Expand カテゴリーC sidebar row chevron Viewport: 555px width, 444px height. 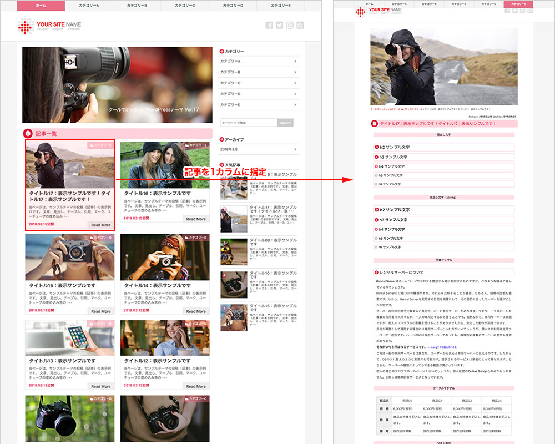click(x=295, y=83)
